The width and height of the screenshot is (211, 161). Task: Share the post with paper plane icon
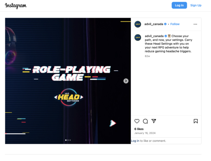click(154, 121)
